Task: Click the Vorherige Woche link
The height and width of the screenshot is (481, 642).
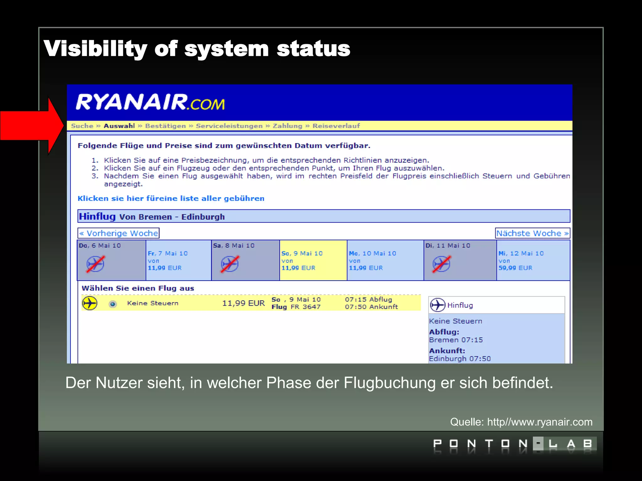Action: tap(118, 233)
